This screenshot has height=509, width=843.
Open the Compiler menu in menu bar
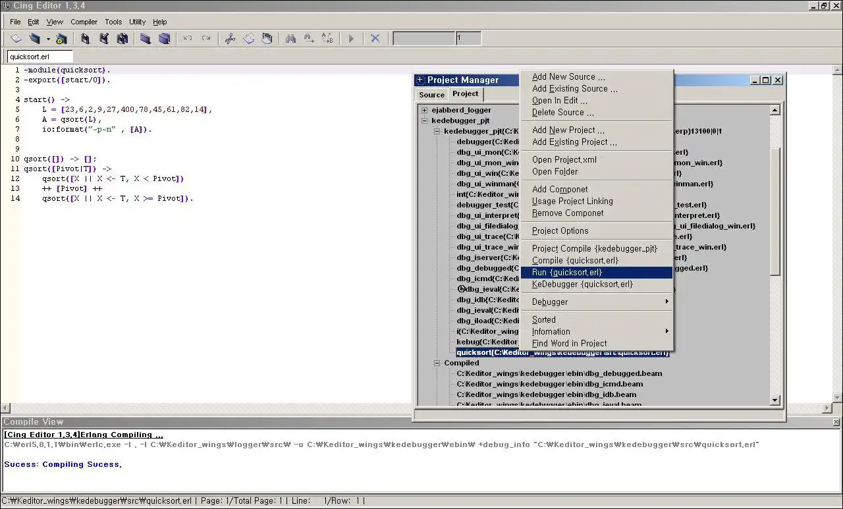click(x=84, y=22)
